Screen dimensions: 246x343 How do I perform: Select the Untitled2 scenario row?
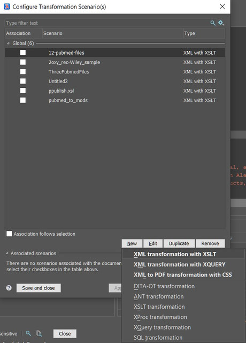115,81
